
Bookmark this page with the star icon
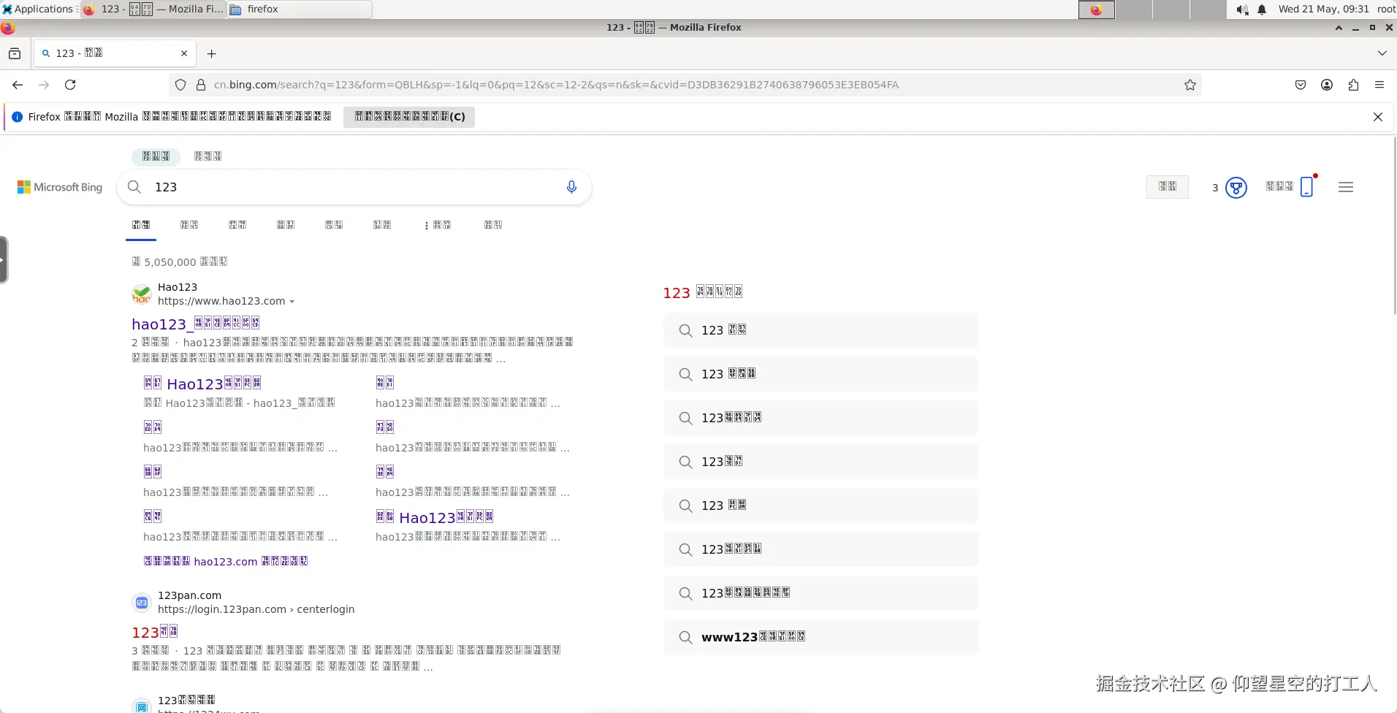[x=1190, y=85]
